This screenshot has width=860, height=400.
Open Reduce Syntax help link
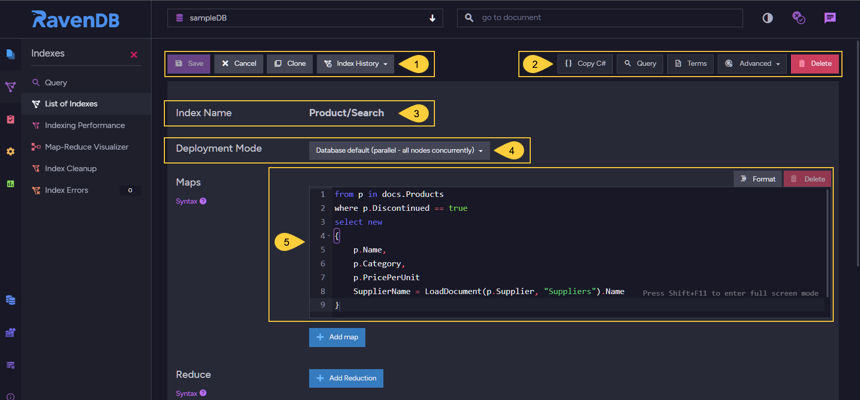pos(191,394)
